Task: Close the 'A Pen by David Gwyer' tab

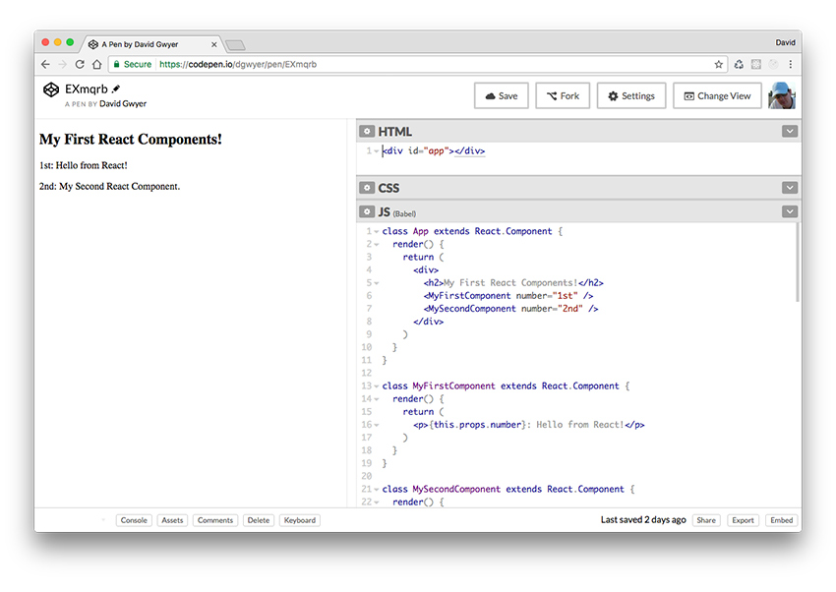Action: click(213, 45)
